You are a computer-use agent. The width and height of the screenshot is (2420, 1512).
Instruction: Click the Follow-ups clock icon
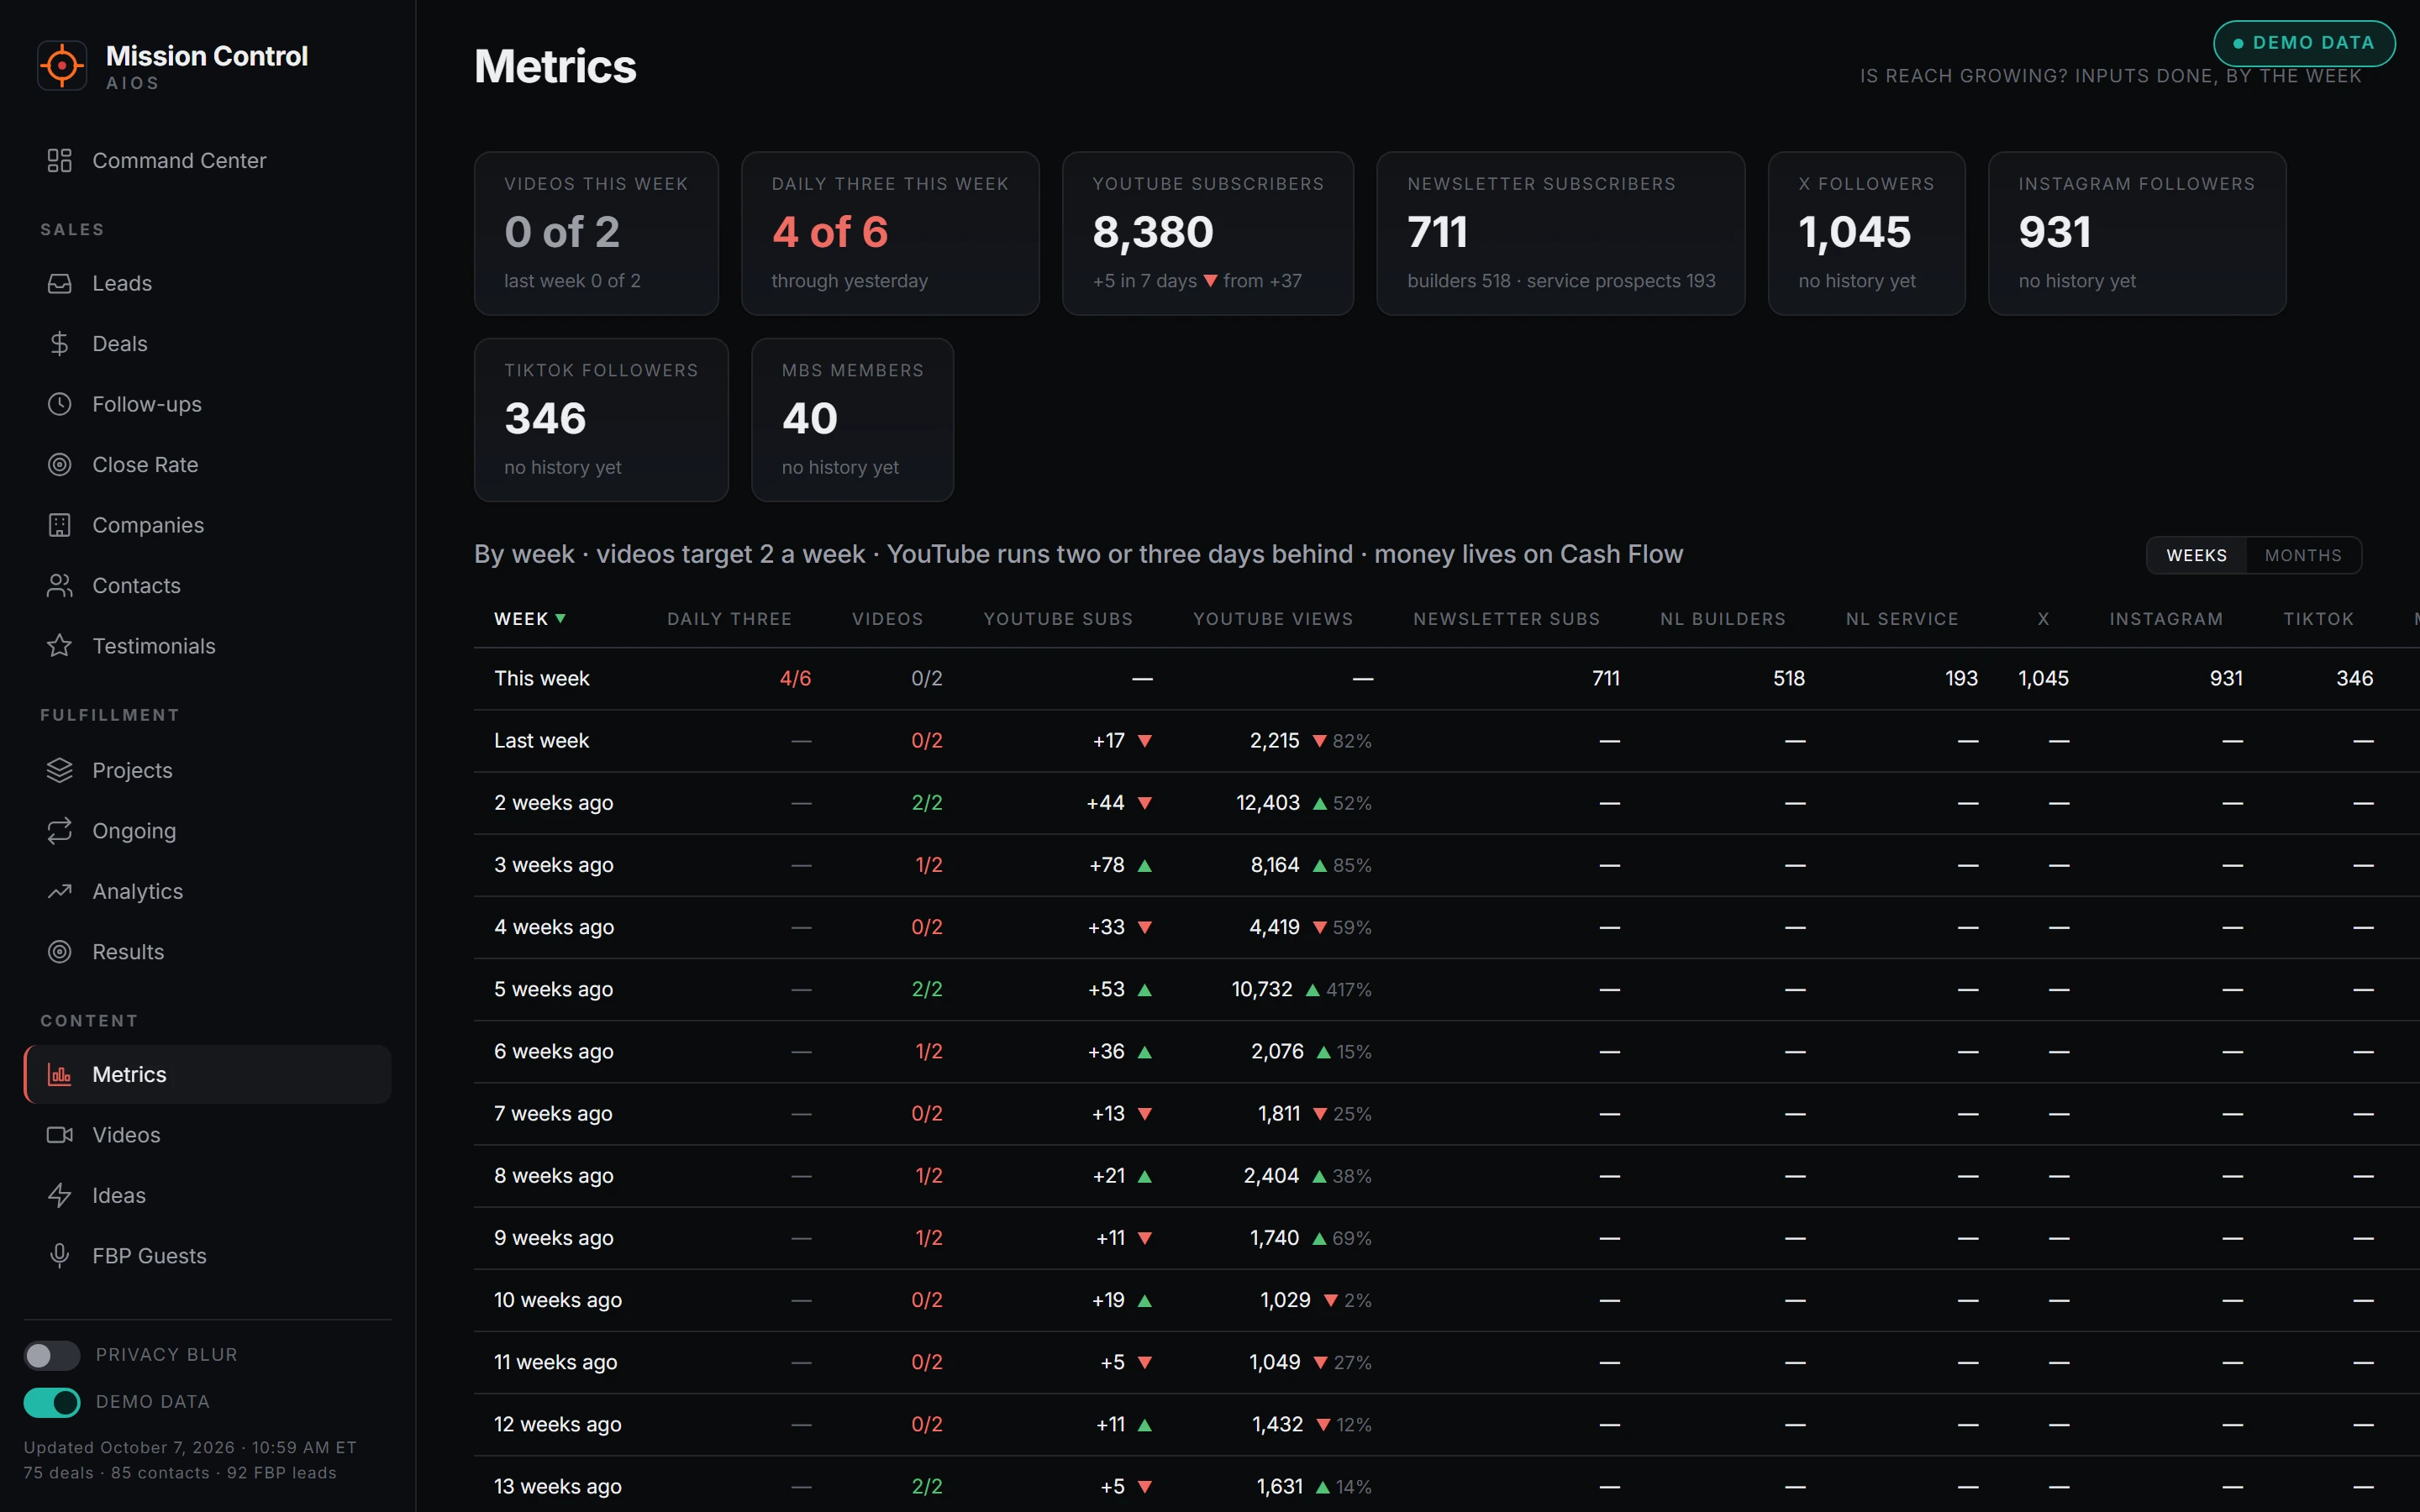60,404
